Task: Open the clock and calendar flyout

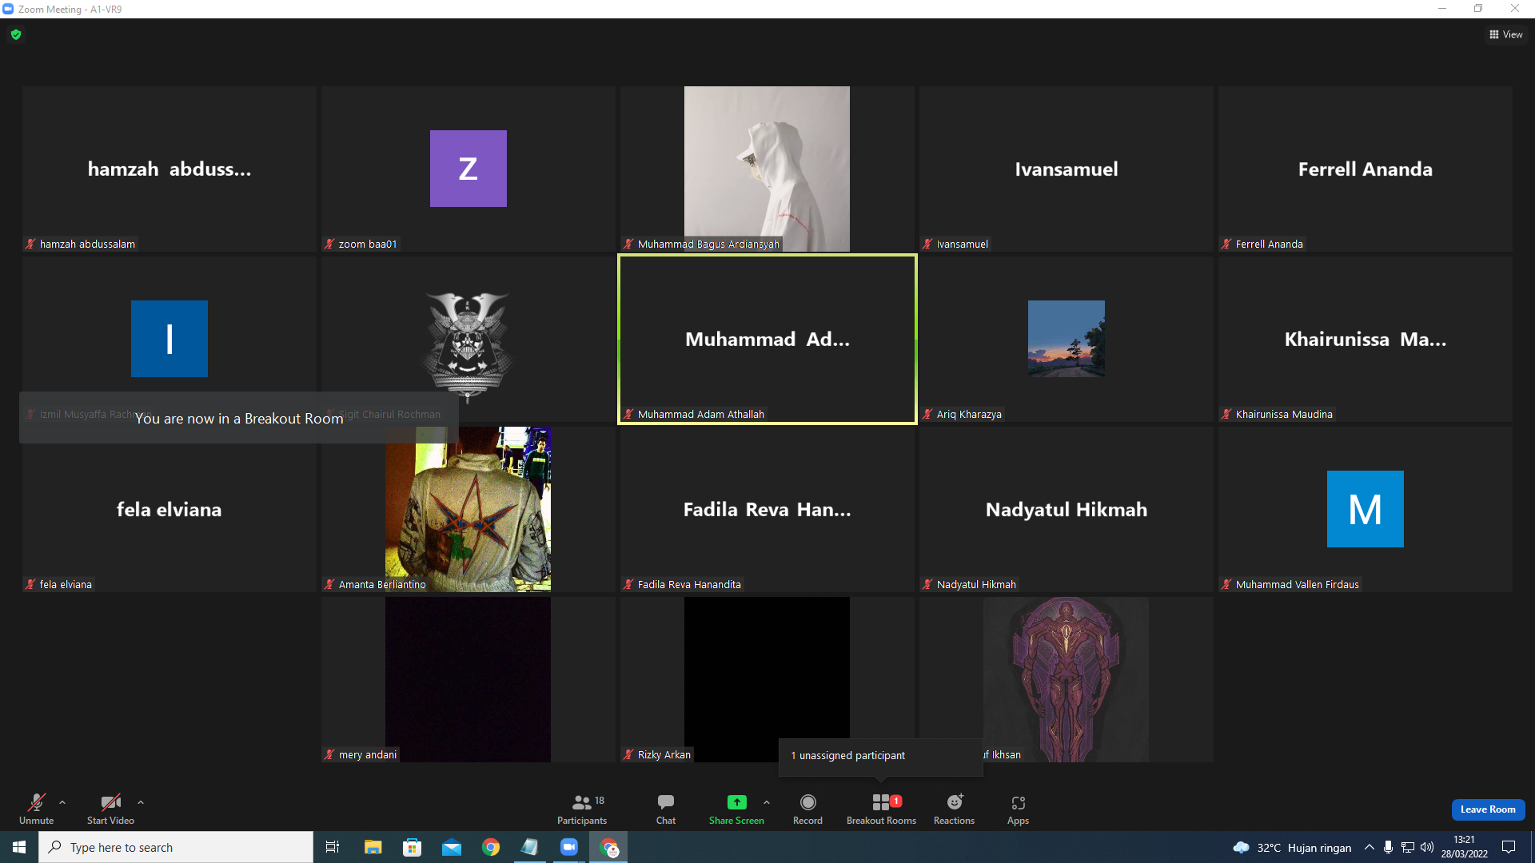Action: [x=1465, y=847]
